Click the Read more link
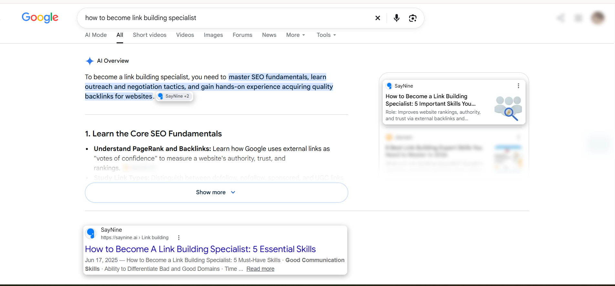Viewport: 615px width, 286px height. [260, 269]
